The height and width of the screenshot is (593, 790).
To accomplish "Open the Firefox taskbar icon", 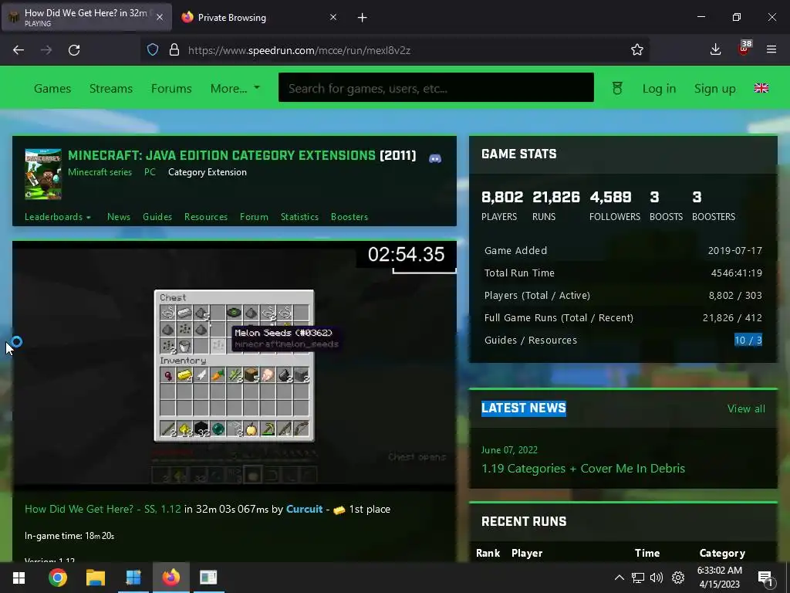I will (x=170, y=578).
